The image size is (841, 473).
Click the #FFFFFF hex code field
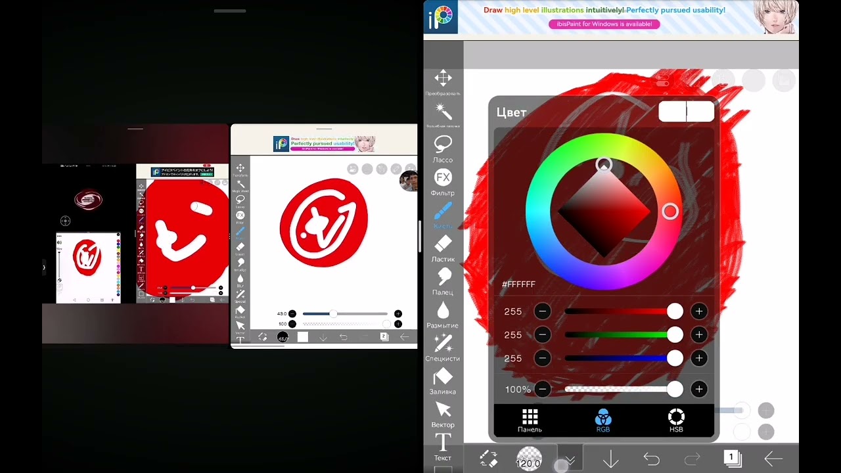point(518,284)
